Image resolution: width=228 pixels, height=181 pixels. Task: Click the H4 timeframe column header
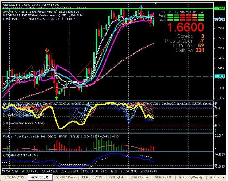pos(201,12)
